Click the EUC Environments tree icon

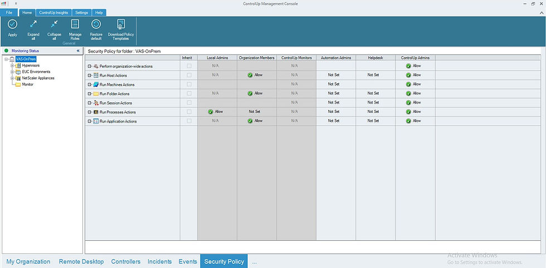18,72
